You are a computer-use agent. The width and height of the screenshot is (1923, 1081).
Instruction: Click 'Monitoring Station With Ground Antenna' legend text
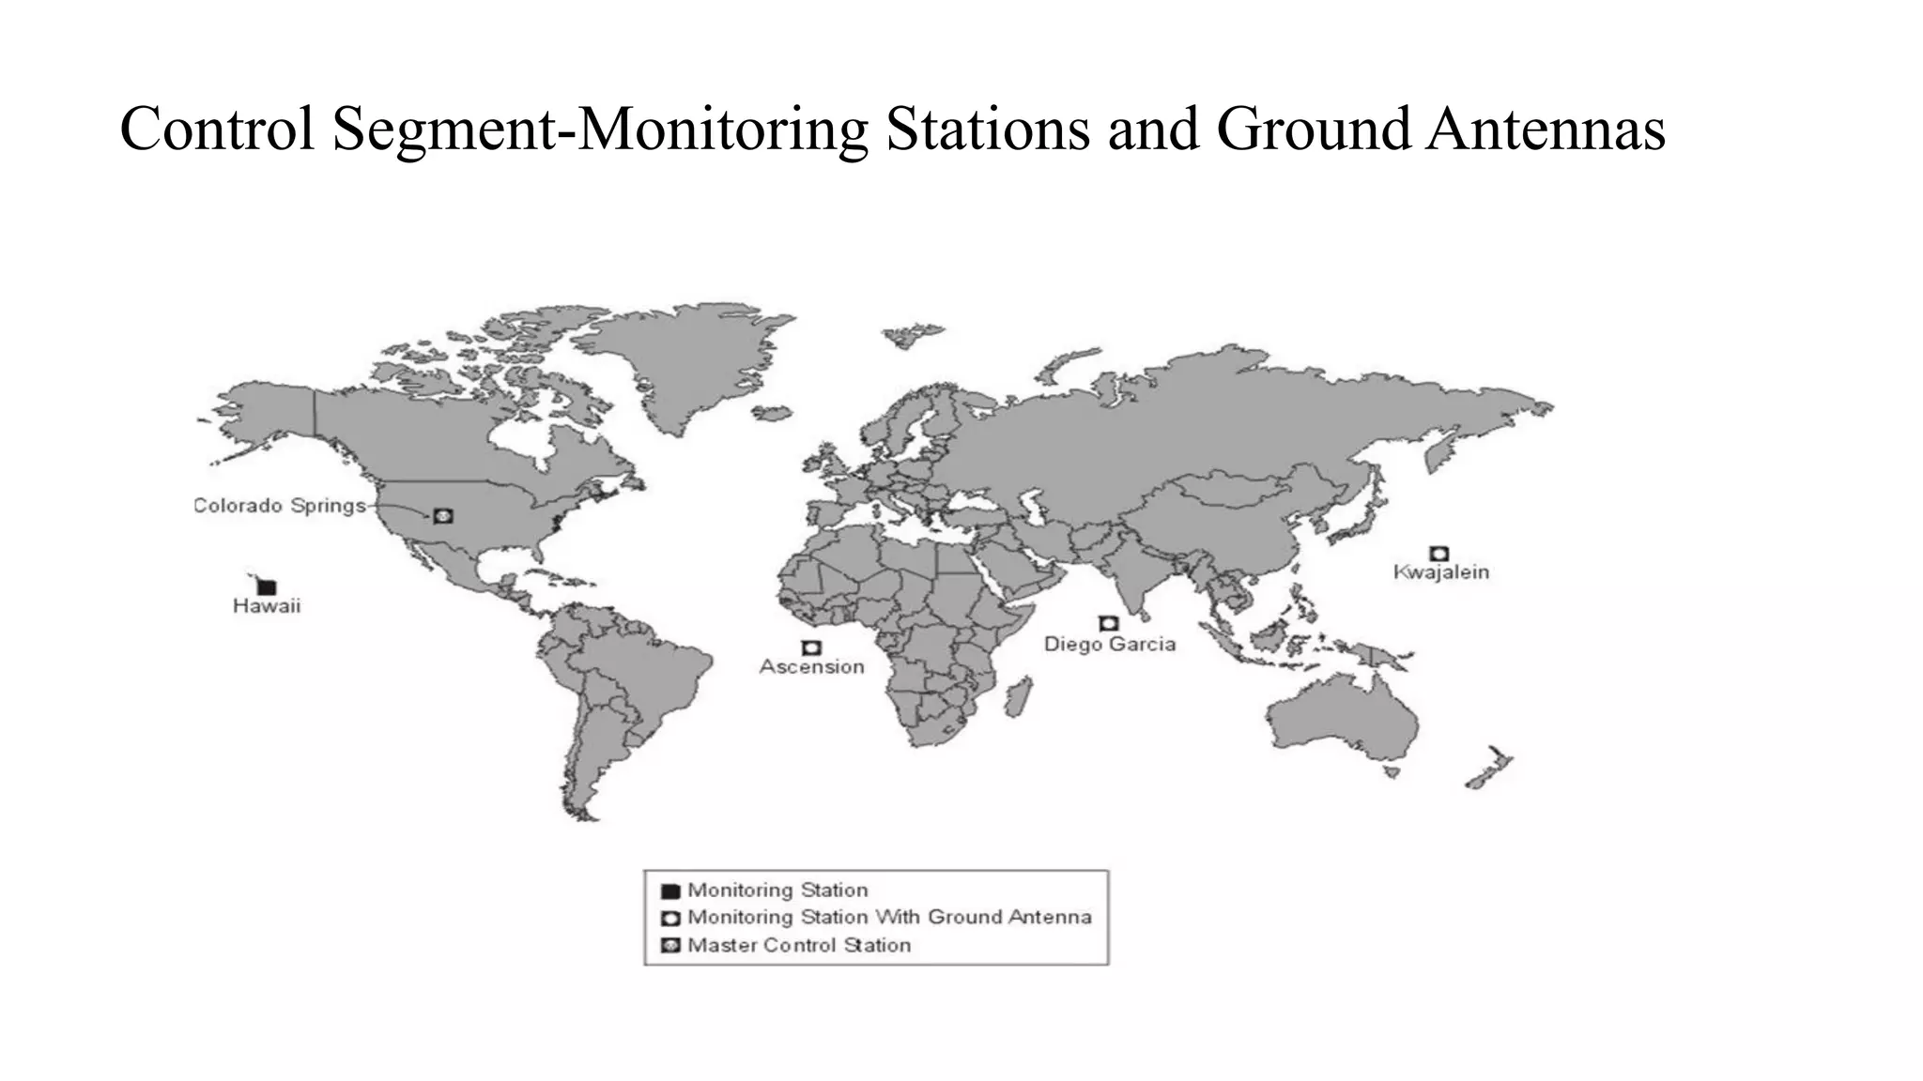[889, 917]
